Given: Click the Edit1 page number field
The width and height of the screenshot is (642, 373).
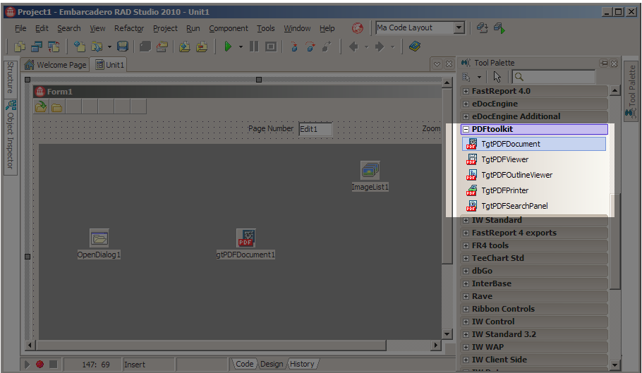Looking at the screenshot, I should click(x=315, y=129).
